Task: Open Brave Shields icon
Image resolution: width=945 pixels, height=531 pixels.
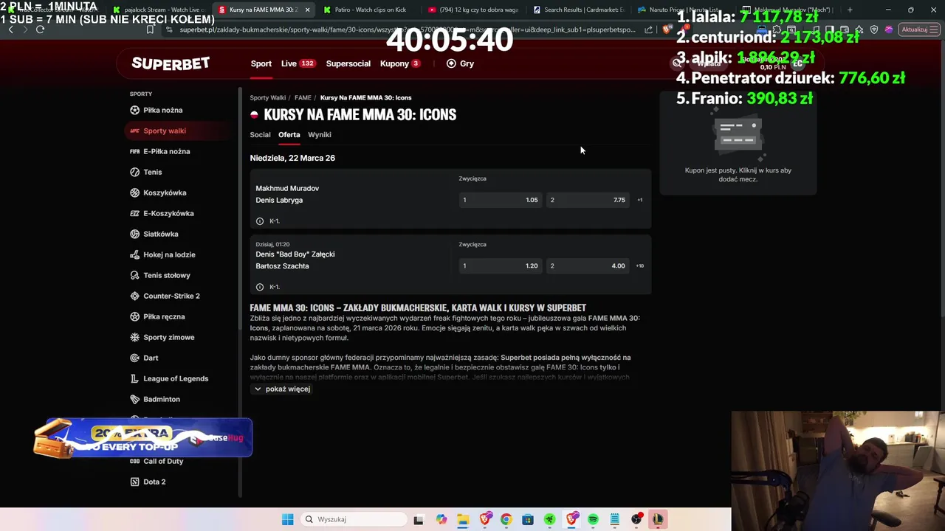Action: 667,29
